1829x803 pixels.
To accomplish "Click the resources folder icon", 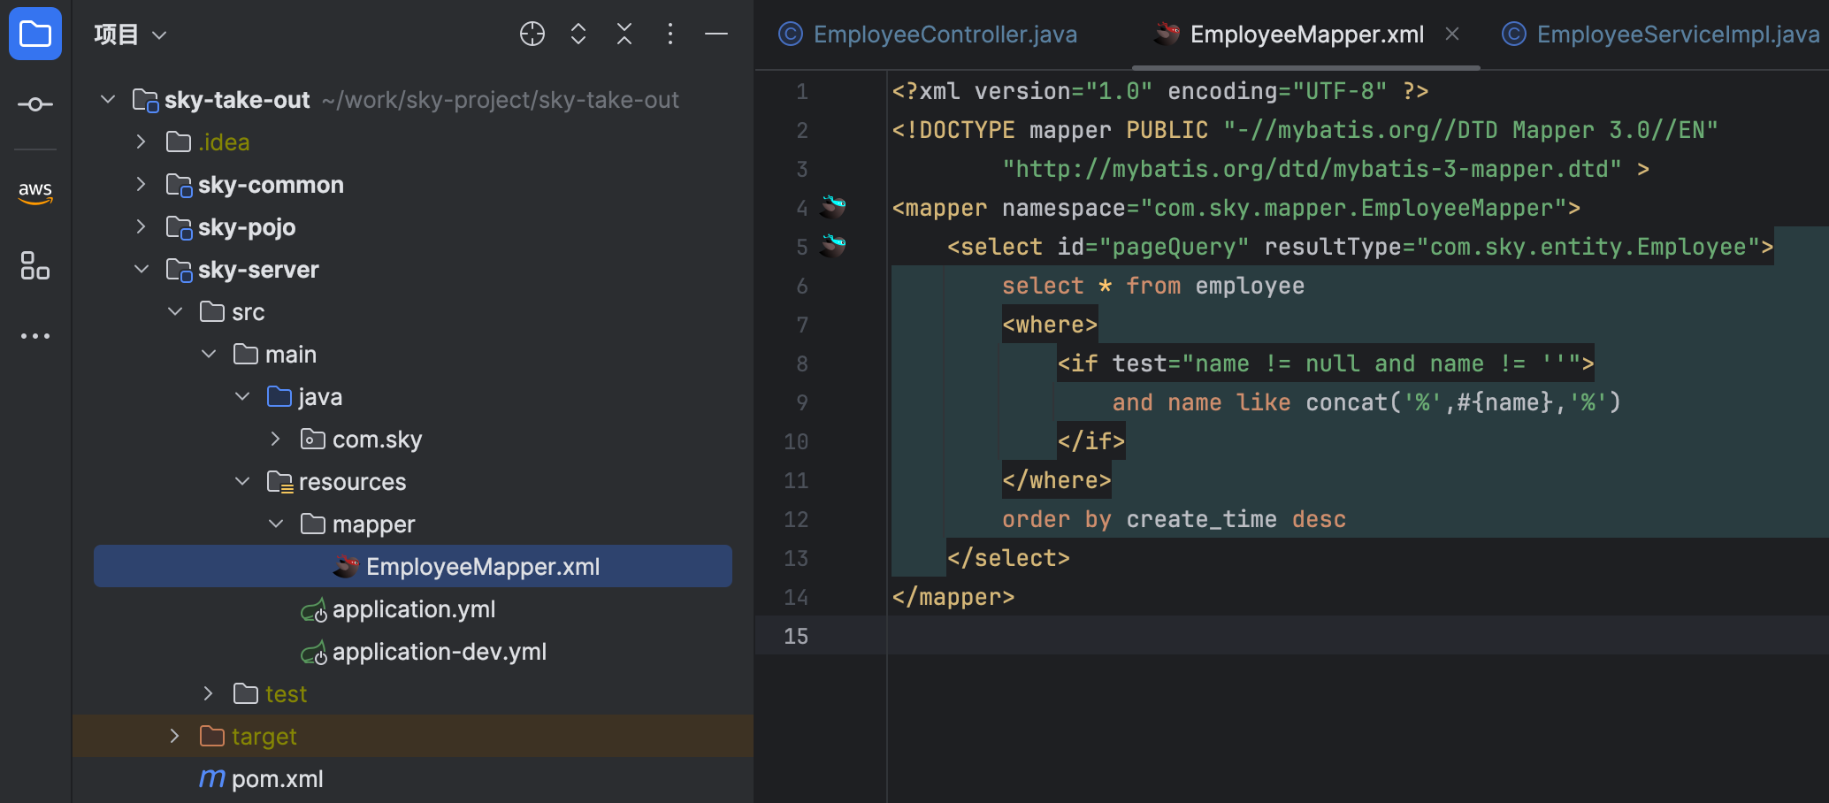I will click(x=279, y=481).
